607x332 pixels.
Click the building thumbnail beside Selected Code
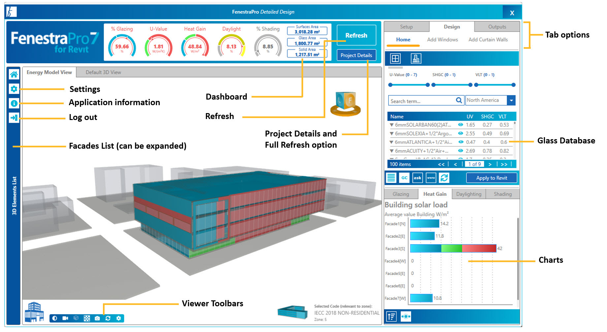pos(293,312)
